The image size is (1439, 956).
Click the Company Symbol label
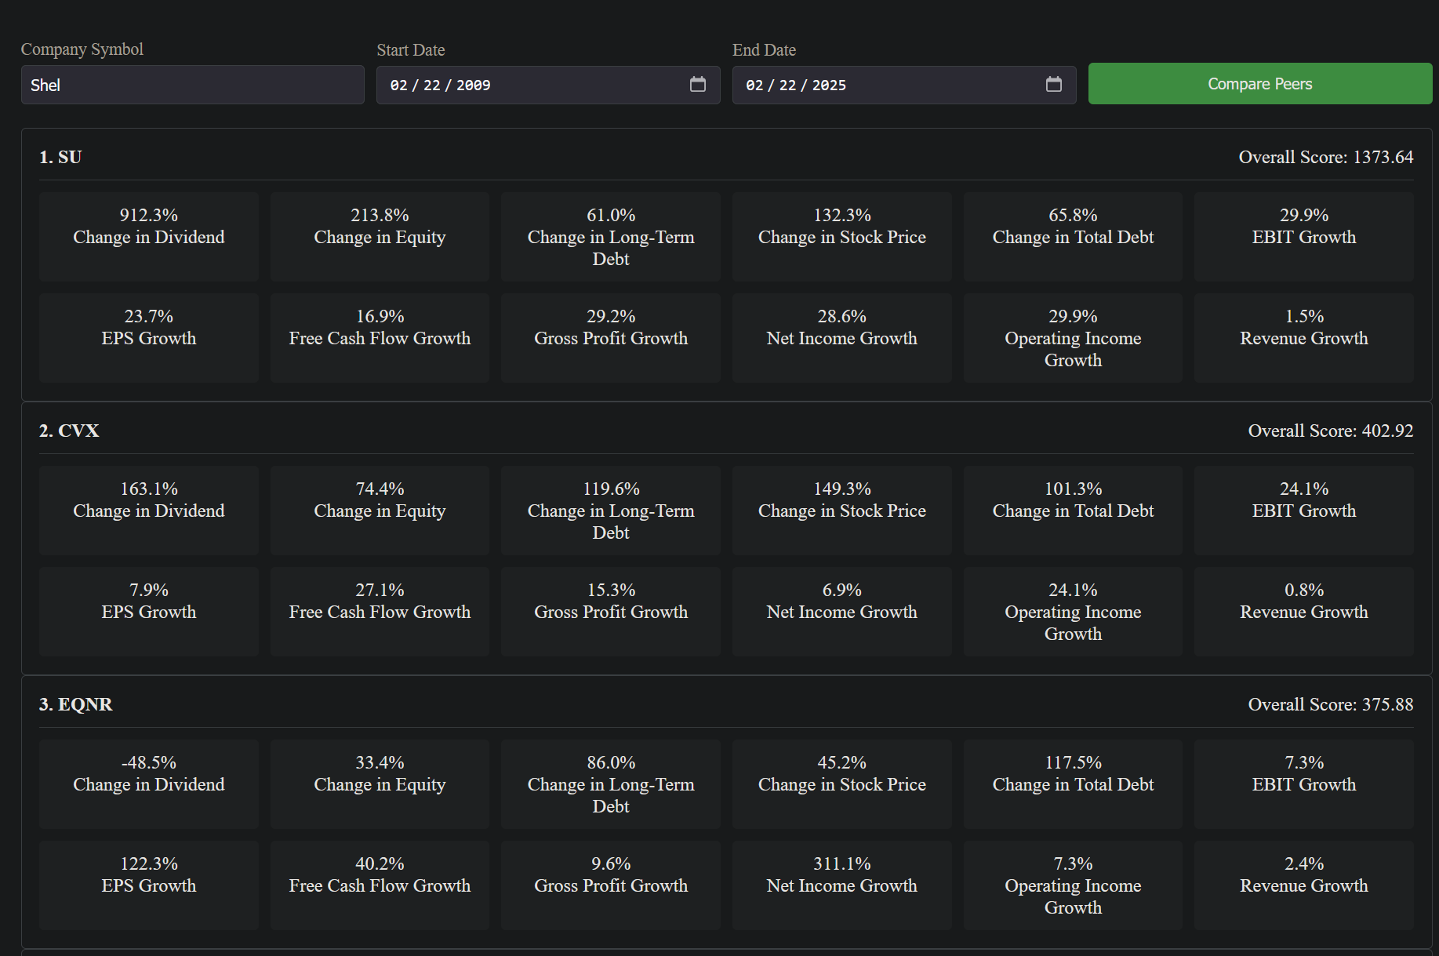[x=82, y=49]
